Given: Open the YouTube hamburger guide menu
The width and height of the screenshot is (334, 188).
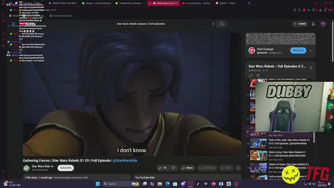Looking at the screenshot, I should pyautogui.click(x=13, y=24).
